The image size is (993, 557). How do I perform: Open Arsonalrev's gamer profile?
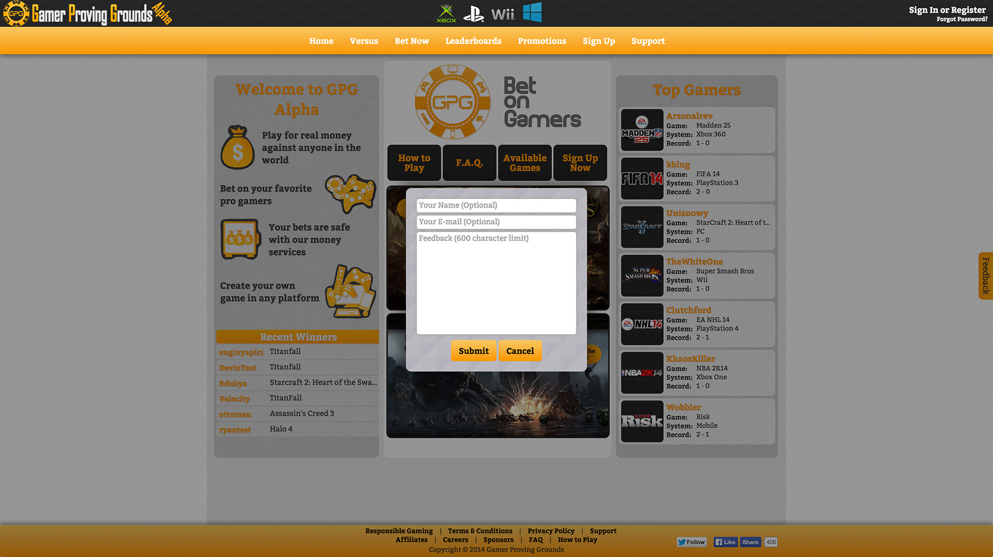pyautogui.click(x=689, y=116)
